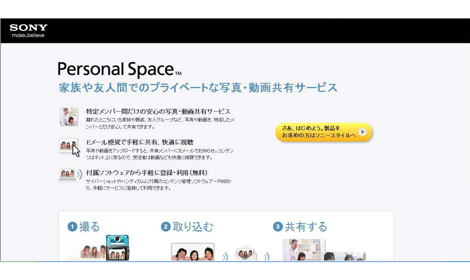Click the play arrow icon on yellow button
The image size is (470, 280).
[x=362, y=132]
